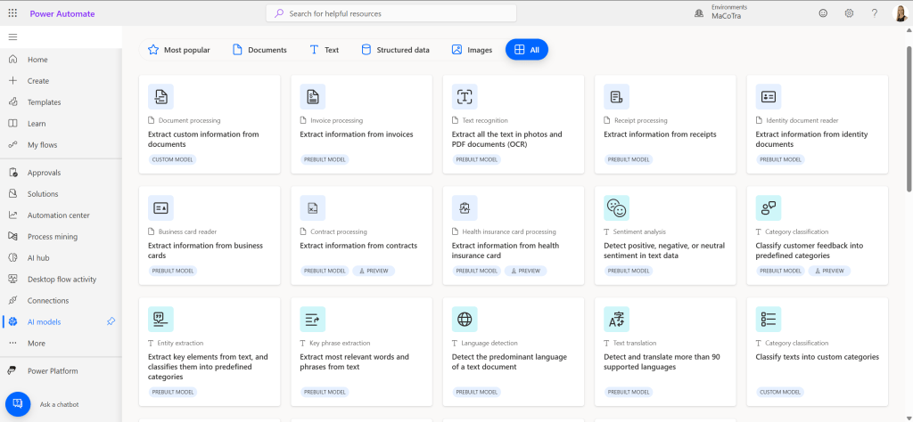This screenshot has height=422, width=913.
Task: Click the user profile avatar
Action: (900, 13)
